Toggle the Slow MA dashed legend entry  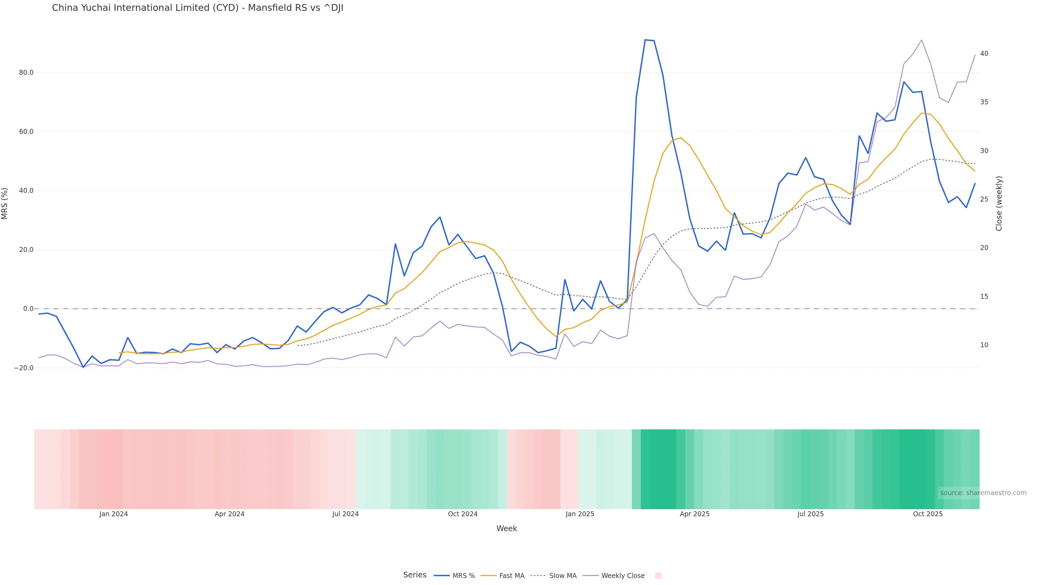click(563, 576)
